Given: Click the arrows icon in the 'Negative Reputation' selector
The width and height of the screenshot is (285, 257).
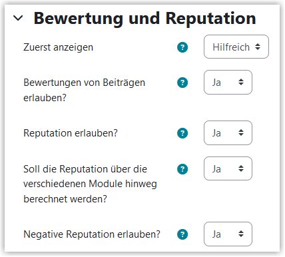Looking at the screenshot, I should 241,234.
